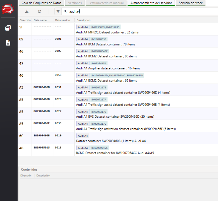Open the stacked windows sidebar icon
Image resolution: width=218 pixels, height=201 pixels.
point(8,28)
